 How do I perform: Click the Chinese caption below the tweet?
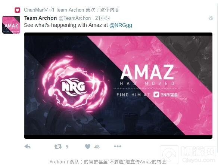coord(108,162)
